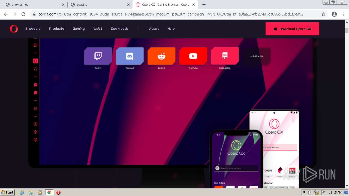
Task: Click the WhatsApp sidebar icon
Action: pos(35,93)
